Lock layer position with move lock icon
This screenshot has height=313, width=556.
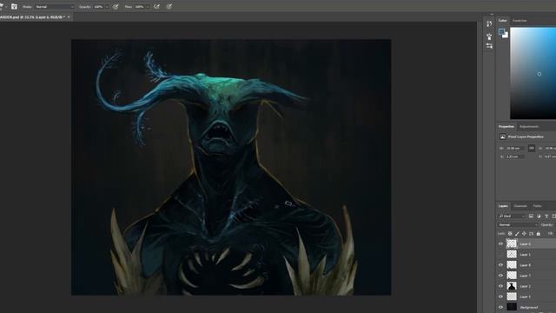524,234
